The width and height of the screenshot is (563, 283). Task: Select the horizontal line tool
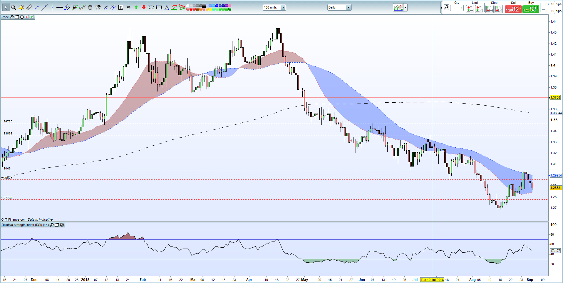[x=60, y=7]
